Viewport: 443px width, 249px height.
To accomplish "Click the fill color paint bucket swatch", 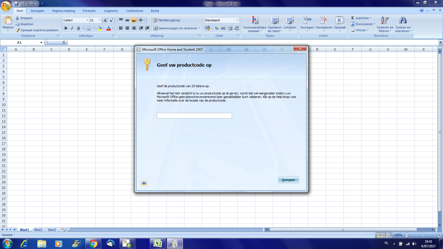I will (100, 28).
